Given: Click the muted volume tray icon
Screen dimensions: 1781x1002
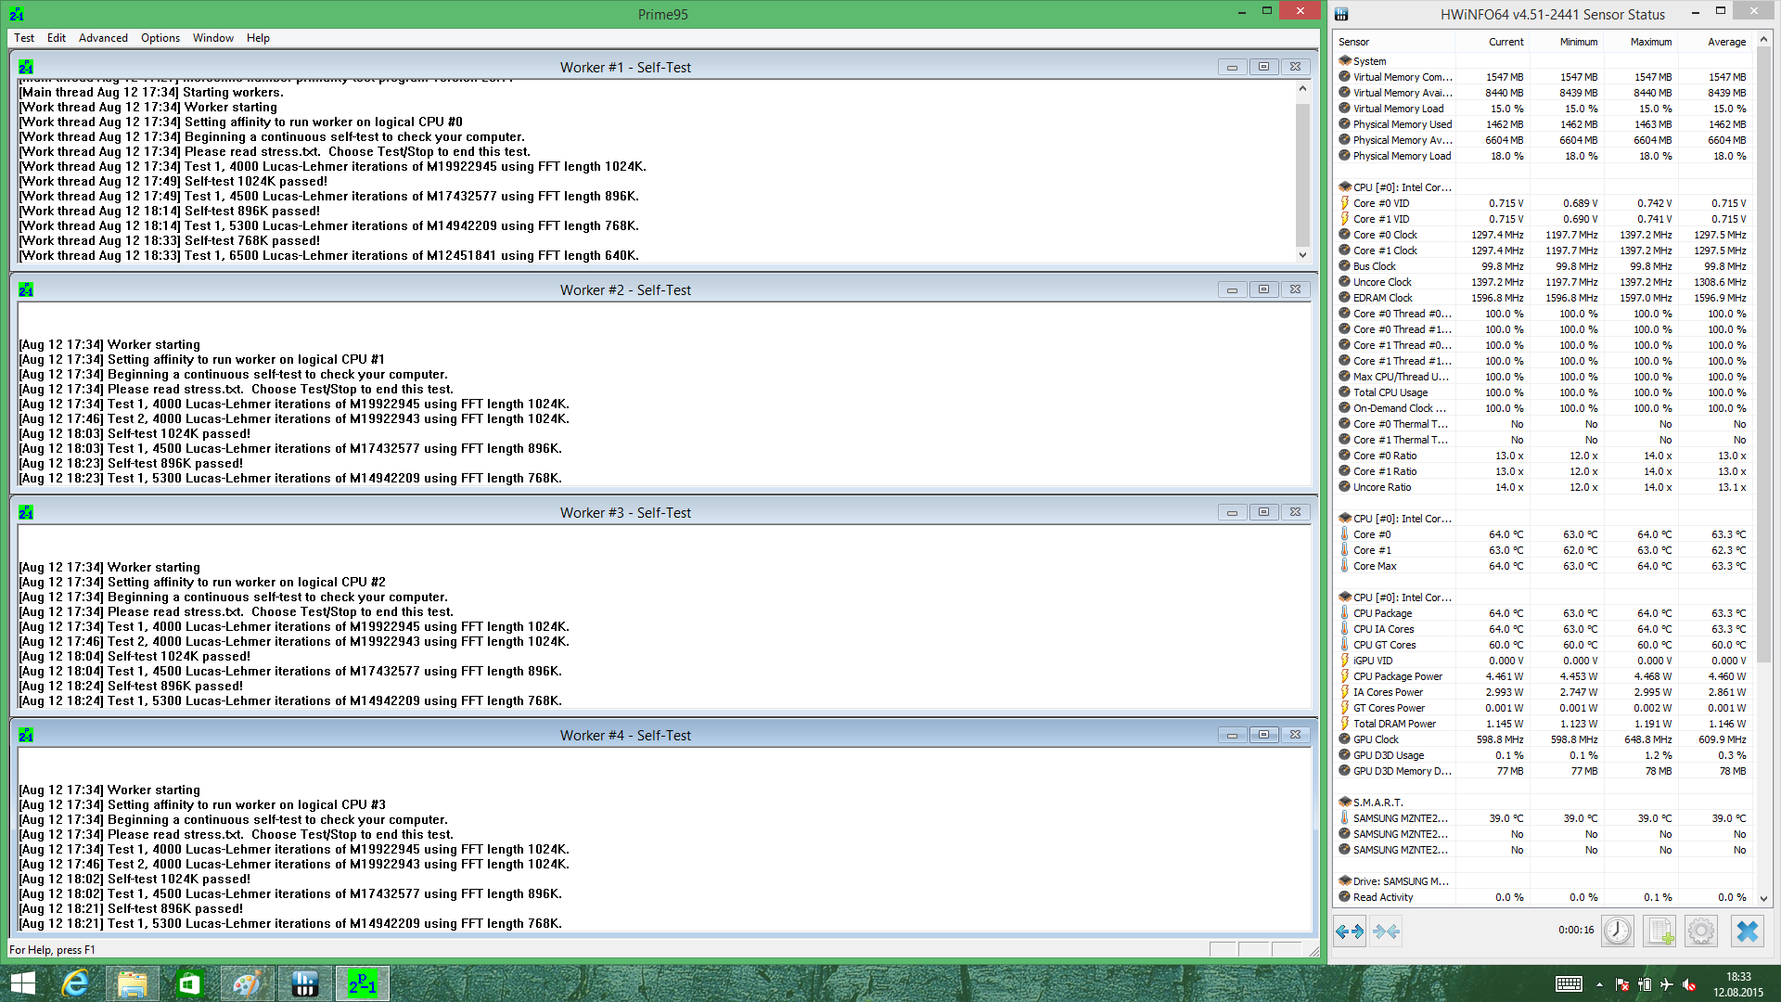Looking at the screenshot, I should (x=1689, y=984).
